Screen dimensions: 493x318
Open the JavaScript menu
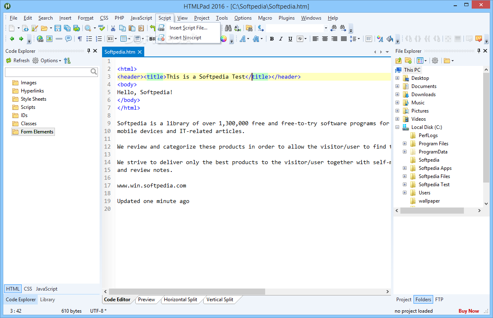pos(141,18)
